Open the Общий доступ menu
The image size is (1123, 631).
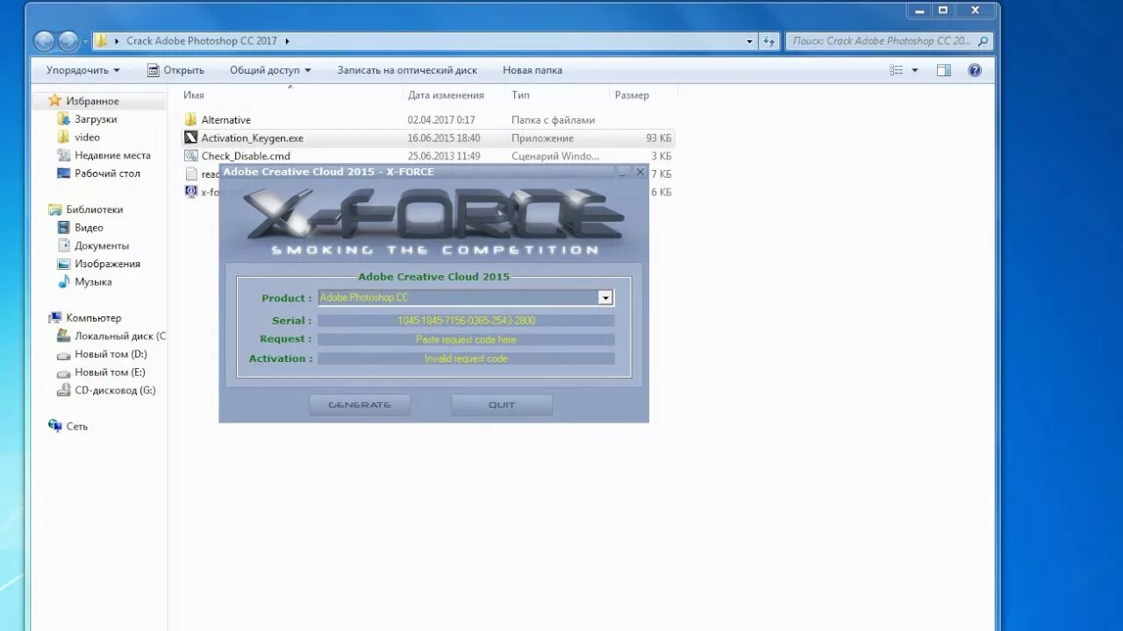[x=270, y=70]
